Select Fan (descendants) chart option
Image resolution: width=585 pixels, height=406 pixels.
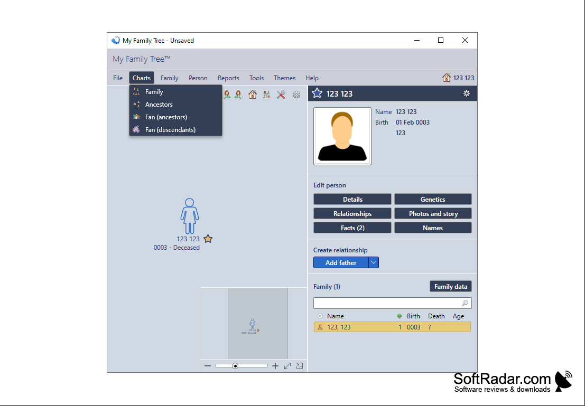click(175, 130)
